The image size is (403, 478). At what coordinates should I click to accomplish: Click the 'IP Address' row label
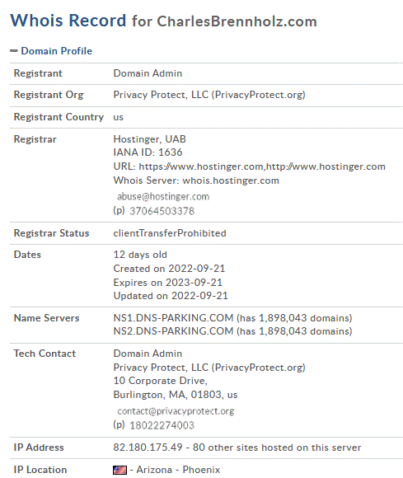point(39,448)
